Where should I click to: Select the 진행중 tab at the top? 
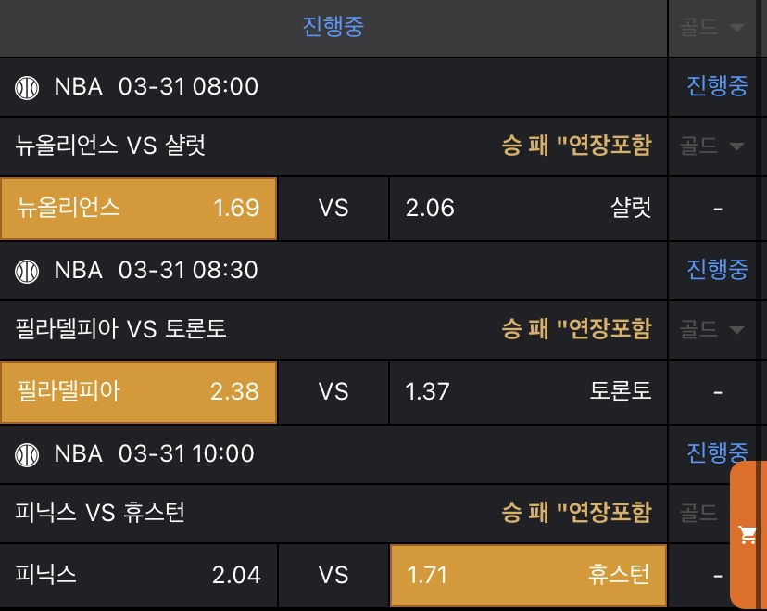(x=333, y=27)
